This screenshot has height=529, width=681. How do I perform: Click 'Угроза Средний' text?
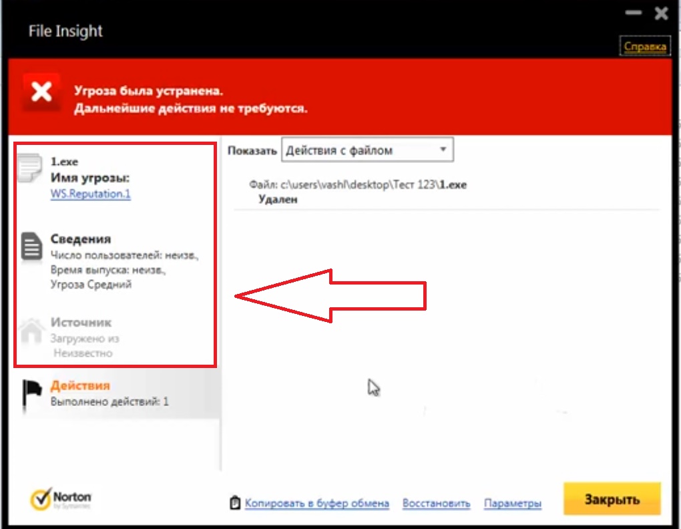coord(91,285)
